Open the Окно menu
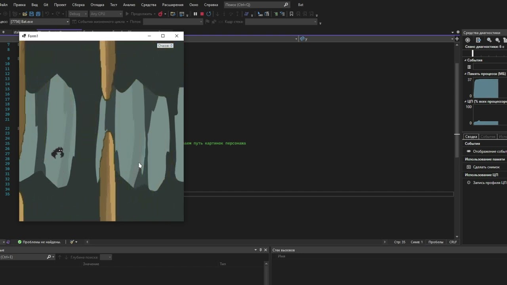This screenshot has width=507, height=285. [x=194, y=5]
